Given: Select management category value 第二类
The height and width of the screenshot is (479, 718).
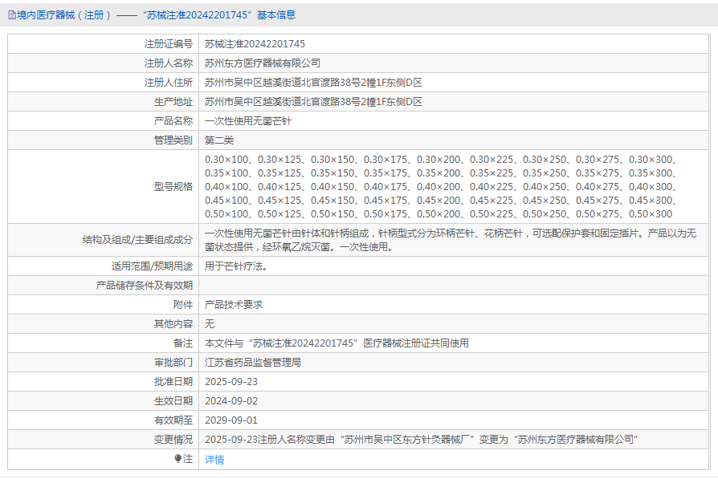Looking at the screenshot, I should pyautogui.click(x=219, y=140).
